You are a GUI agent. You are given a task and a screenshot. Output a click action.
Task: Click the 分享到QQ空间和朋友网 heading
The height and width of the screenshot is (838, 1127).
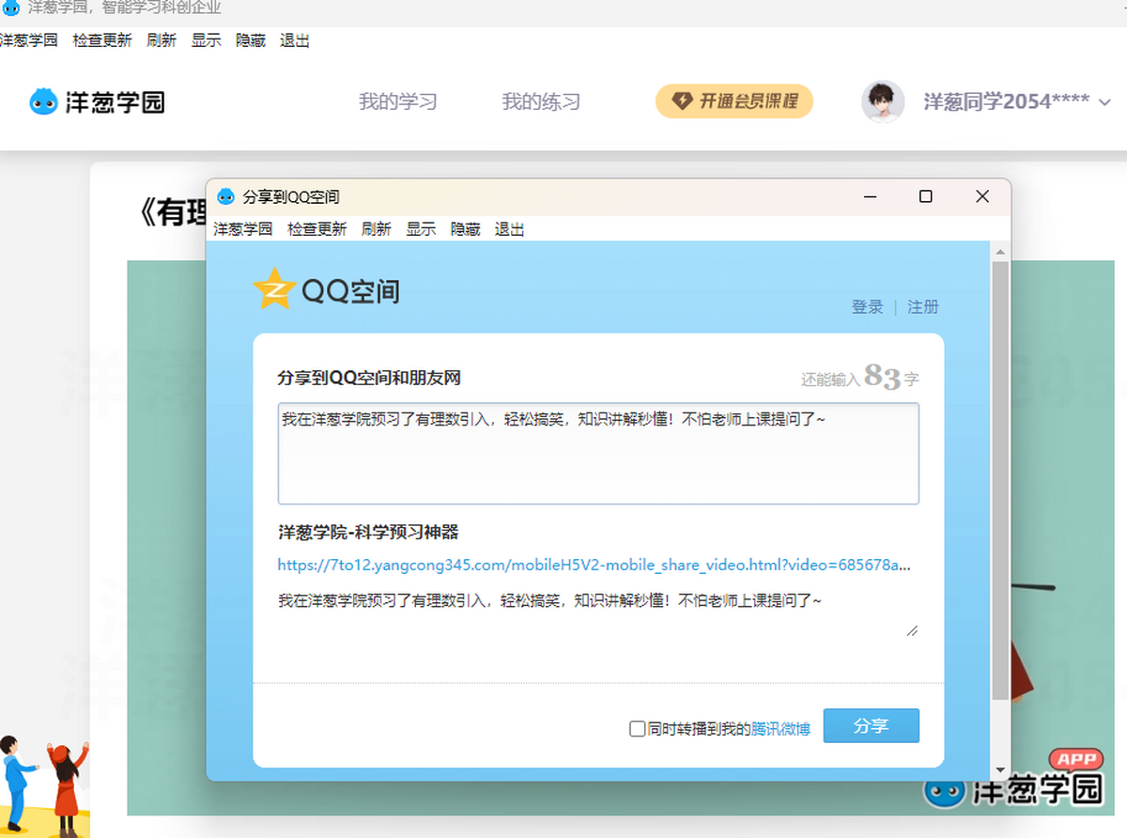[x=369, y=379]
